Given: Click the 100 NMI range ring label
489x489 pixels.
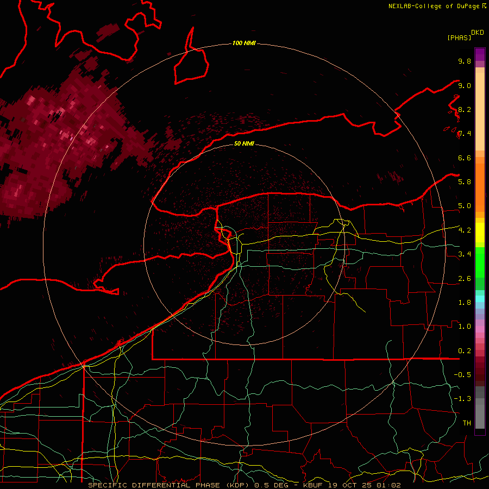Looking at the screenshot, I should tap(244, 43).
